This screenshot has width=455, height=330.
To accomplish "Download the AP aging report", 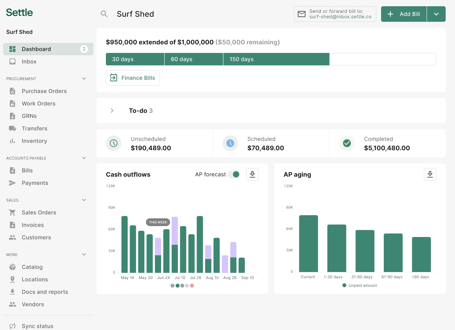I will point(430,174).
